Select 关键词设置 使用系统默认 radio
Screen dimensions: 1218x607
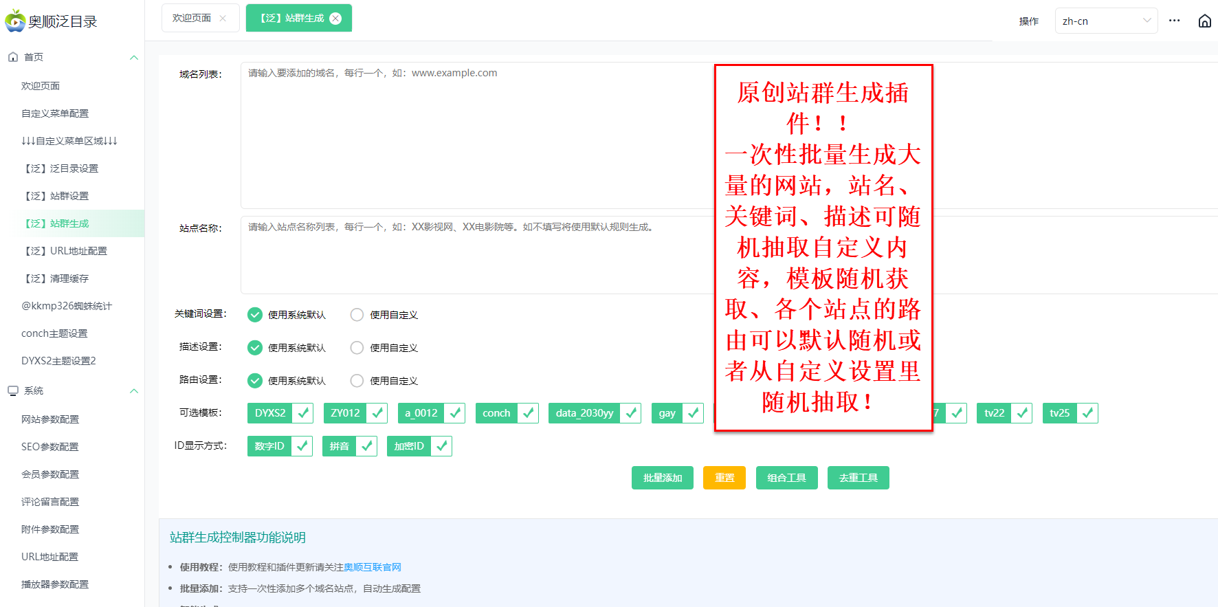[255, 315]
